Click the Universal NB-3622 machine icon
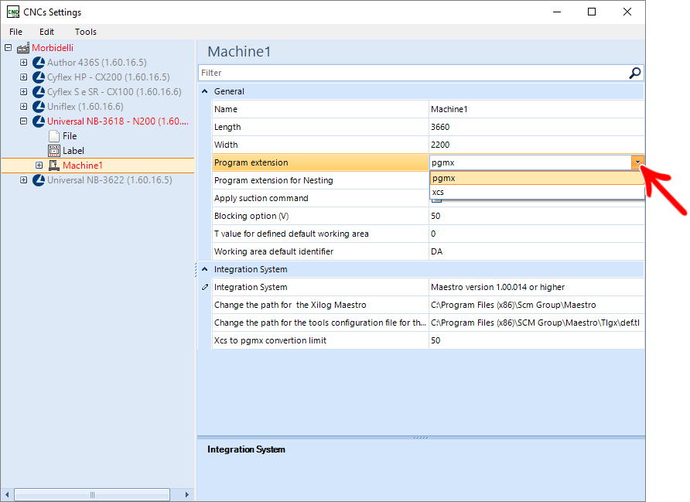 click(x=39, y=180)
